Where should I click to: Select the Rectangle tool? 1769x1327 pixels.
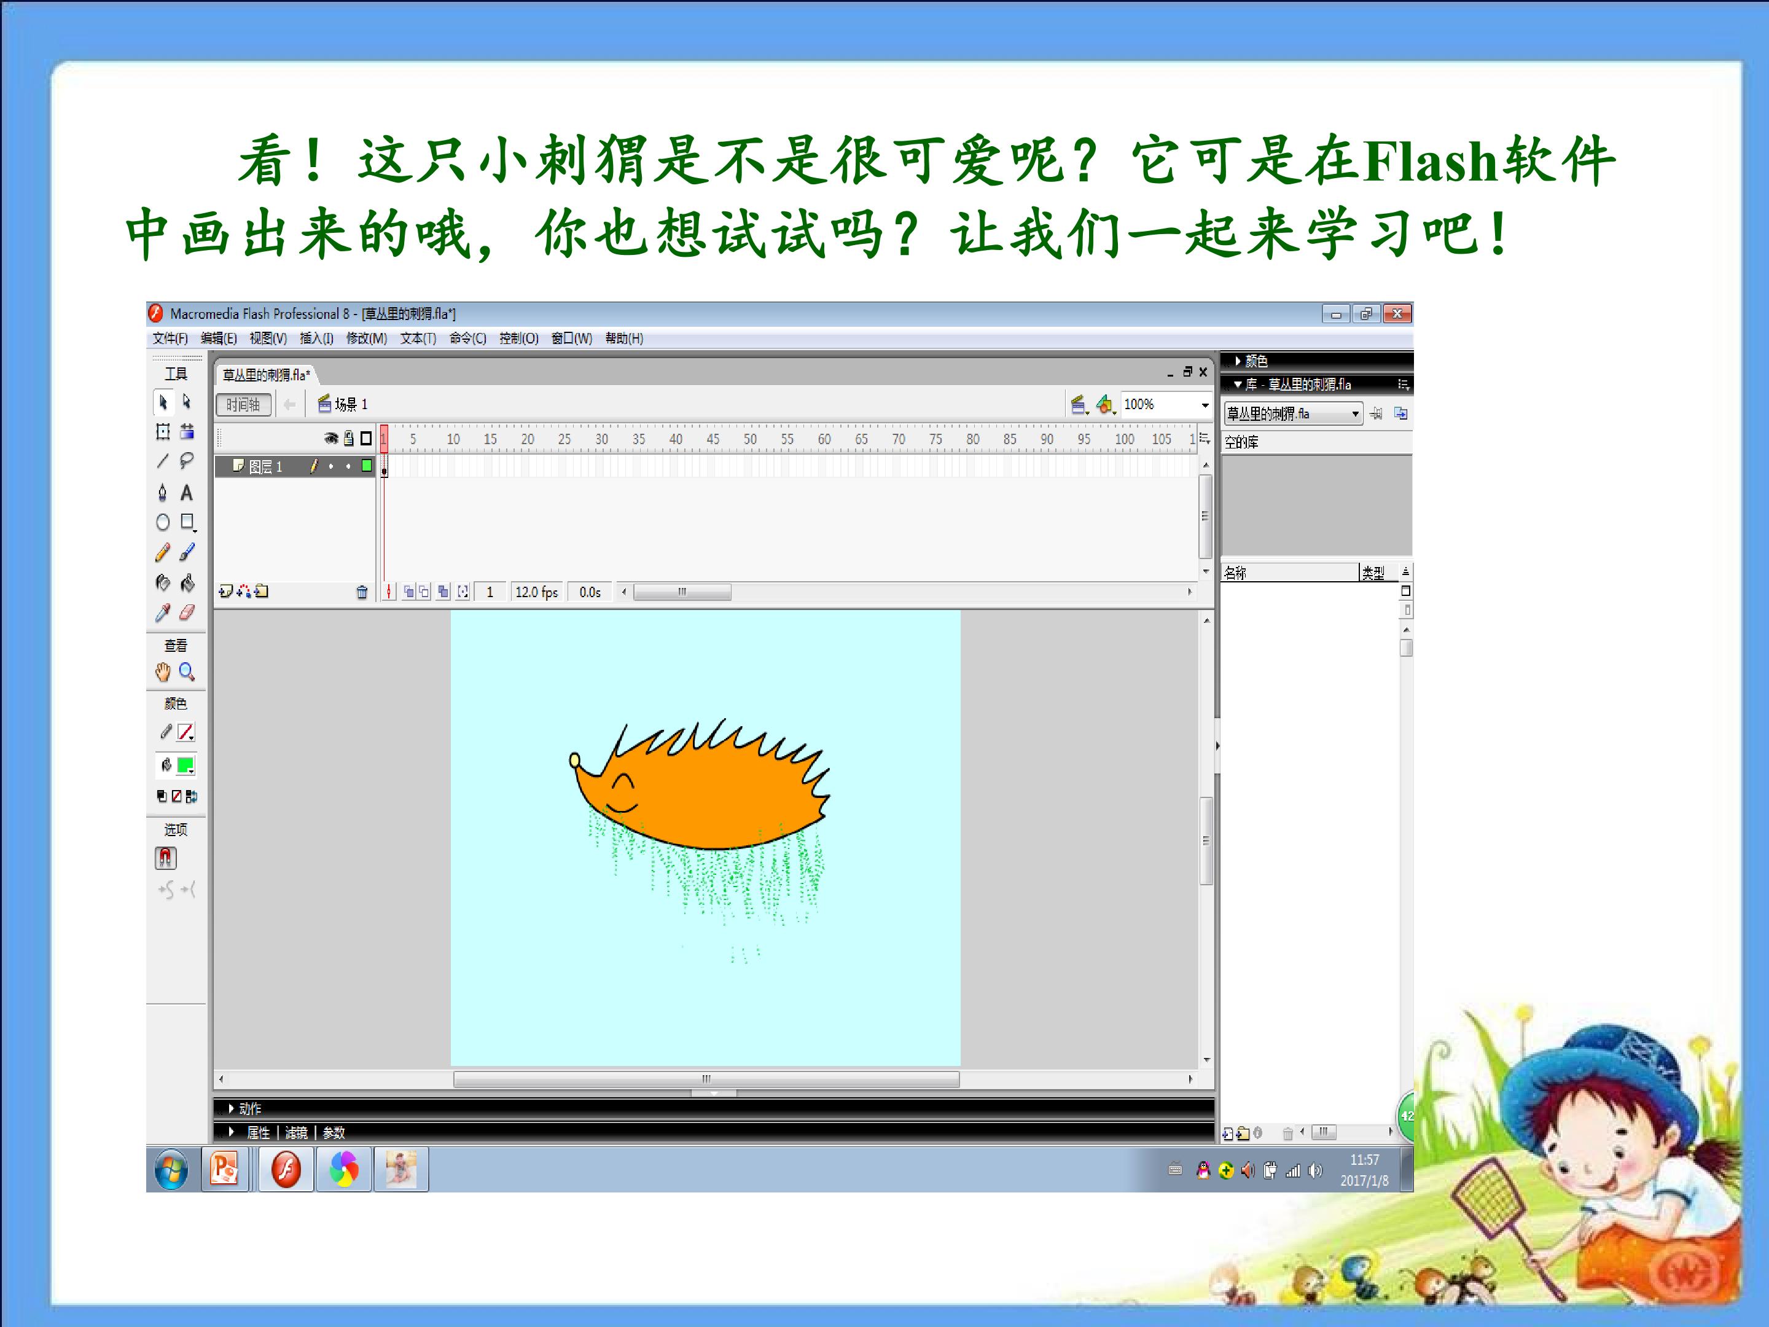pyautogui.click(x=187, y=522)
